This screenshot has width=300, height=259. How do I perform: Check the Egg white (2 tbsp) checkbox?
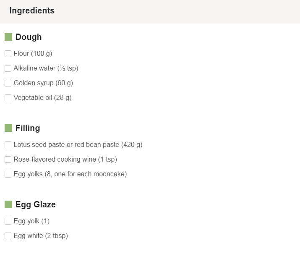tap(8, 236)
